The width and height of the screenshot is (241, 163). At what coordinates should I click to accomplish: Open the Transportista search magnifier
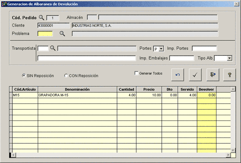53,48
